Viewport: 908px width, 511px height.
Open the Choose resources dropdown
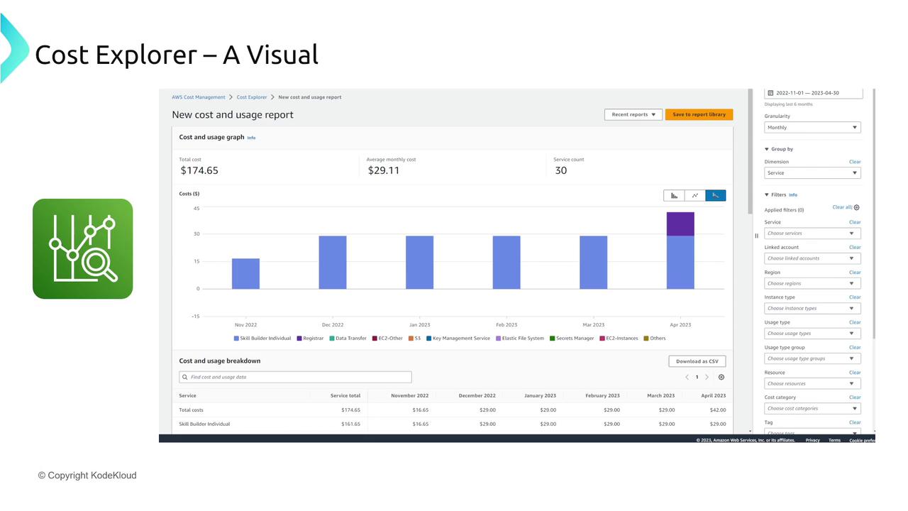(812, 384)
